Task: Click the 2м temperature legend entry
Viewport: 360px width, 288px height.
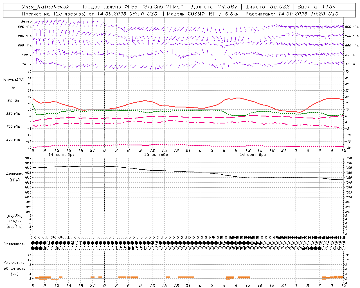Action: tap(13, 88)
